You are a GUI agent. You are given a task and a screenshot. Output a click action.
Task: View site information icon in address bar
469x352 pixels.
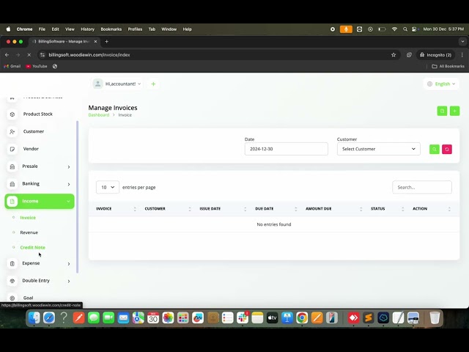pyautogui.click(x=43, y=55)
